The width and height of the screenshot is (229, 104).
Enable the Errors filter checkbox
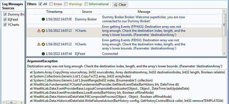pos(51,4)
